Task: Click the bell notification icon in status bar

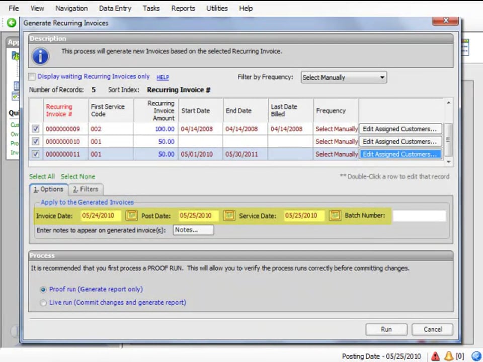Action: coord(449,356)
